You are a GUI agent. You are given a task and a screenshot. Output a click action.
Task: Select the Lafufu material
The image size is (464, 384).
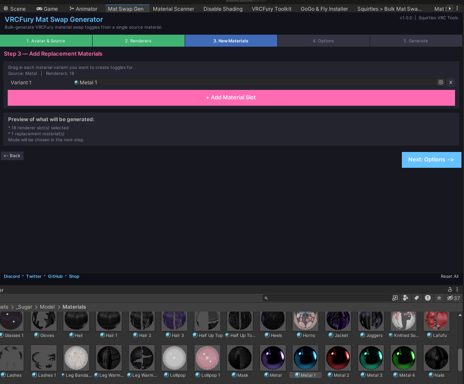pos(437,324)
